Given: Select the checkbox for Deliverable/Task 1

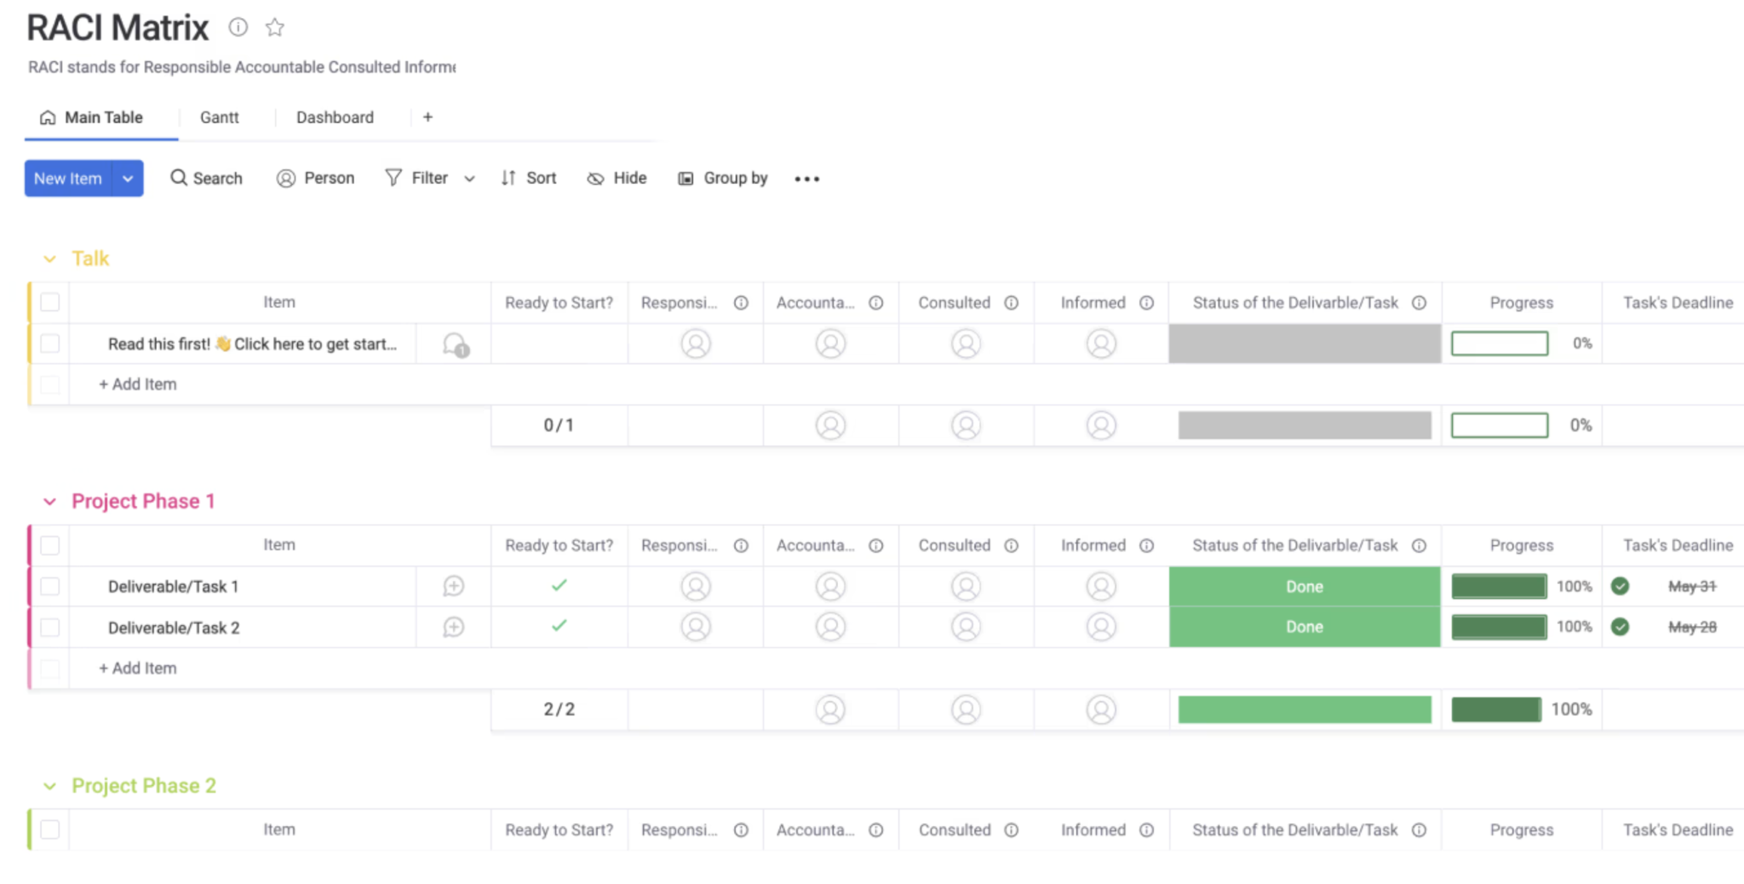Looking at the screenshot, I should pos(49,586).
